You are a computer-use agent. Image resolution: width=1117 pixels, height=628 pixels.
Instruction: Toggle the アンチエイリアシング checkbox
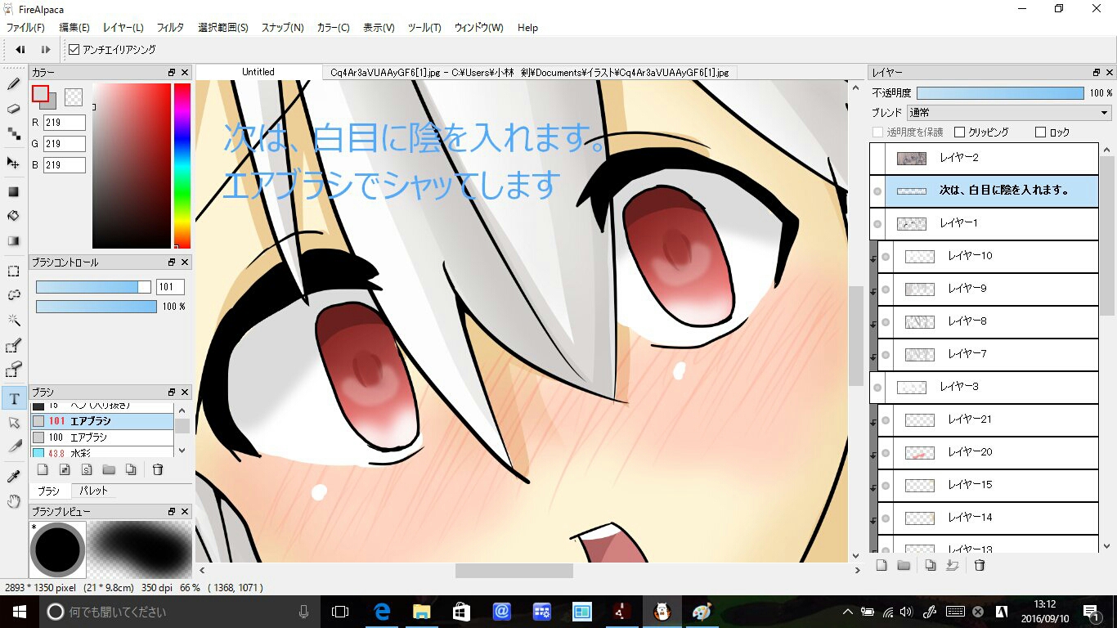[x=74, y=50]
